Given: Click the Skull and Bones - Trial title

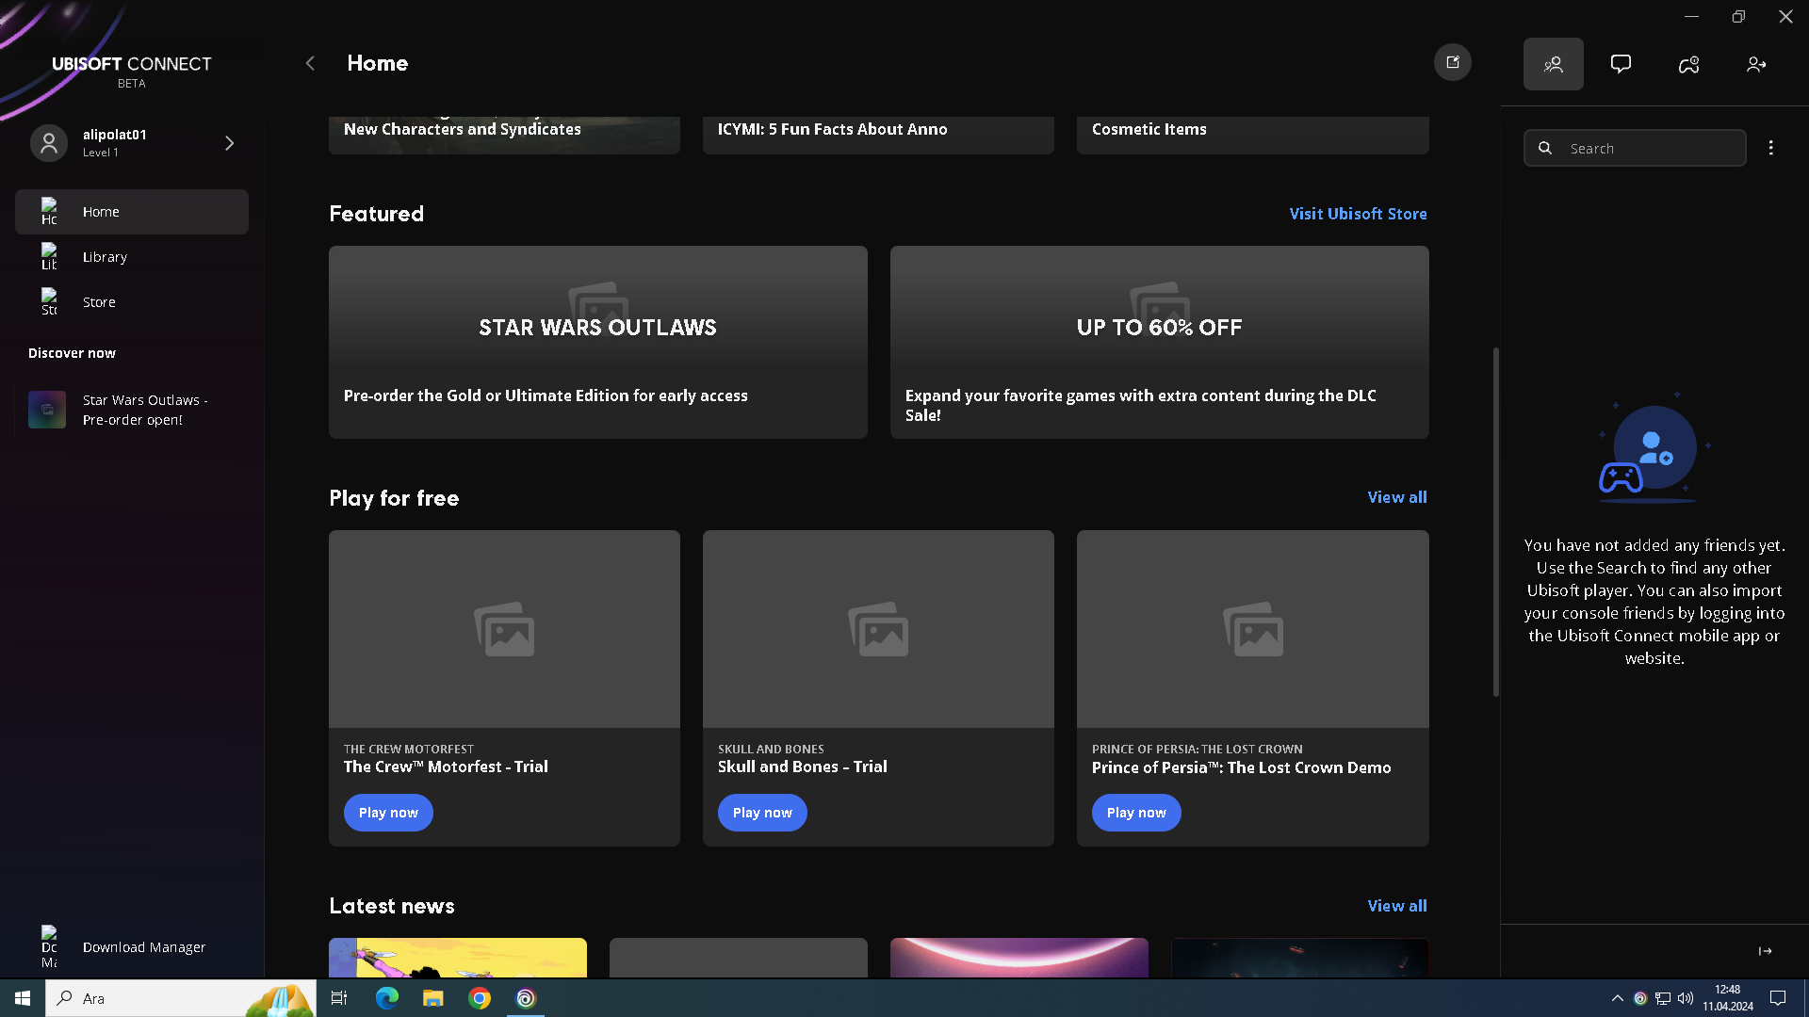Looking at the screenshot, I should pos(802,767).
